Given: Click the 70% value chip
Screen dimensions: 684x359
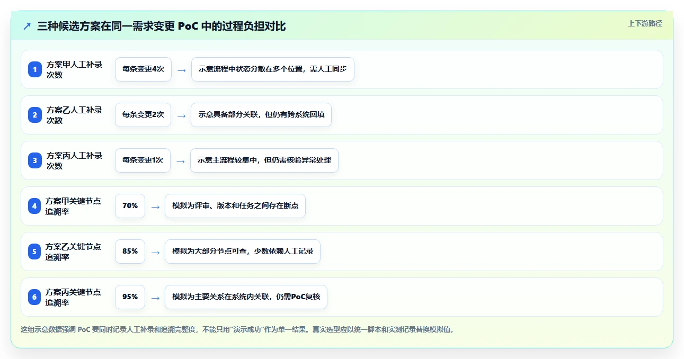Looking at the screenshot, I should pos(130,206).
